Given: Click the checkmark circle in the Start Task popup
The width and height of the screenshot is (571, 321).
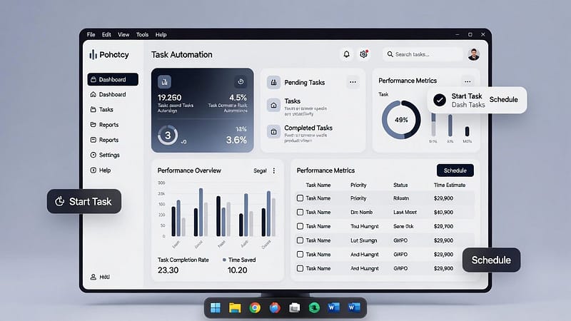Looking at the screenshot, I should point(440,100).
